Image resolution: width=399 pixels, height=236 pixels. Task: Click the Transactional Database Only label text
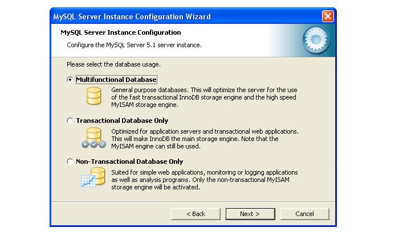[122, 121]
